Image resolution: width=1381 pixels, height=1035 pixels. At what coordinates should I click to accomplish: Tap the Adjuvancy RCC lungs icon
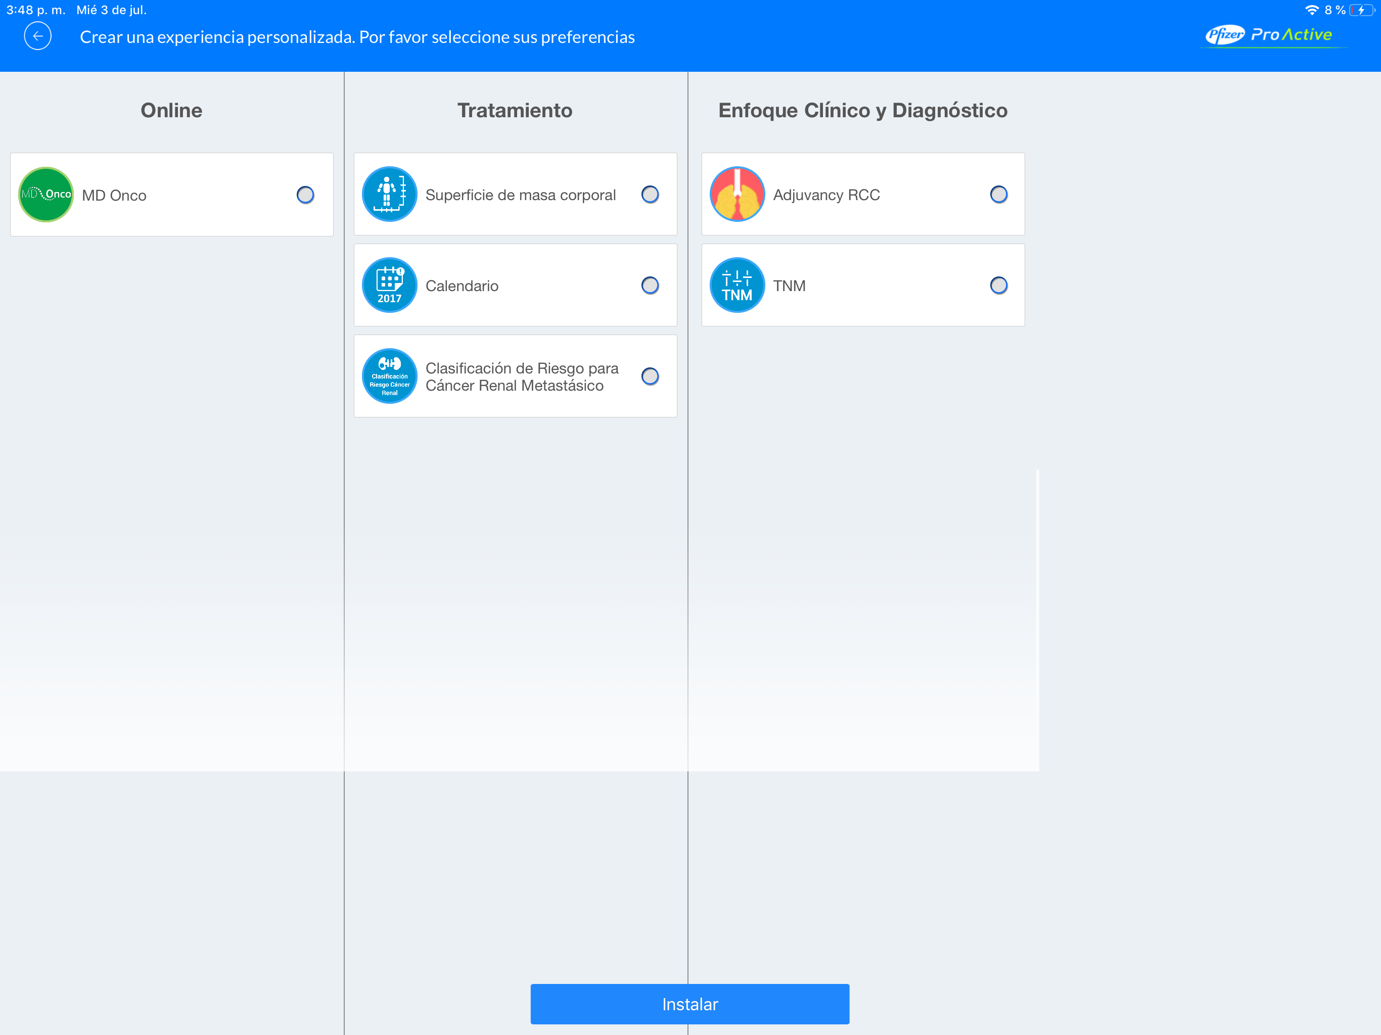tap(738, 194)
